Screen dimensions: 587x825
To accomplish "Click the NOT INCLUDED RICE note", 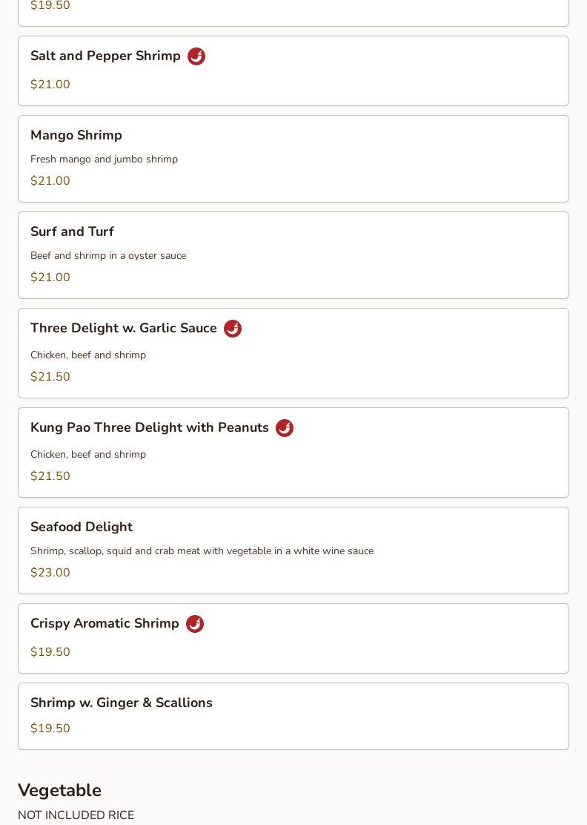I will (x=76, y=815).
